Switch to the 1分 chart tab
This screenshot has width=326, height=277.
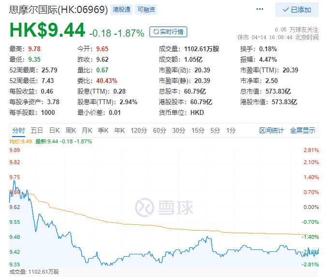tap(231, 130)
